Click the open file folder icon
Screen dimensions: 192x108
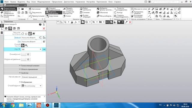22,9
